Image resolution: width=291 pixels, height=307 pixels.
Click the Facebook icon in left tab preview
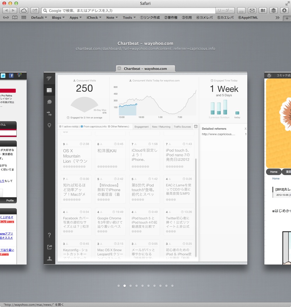pyautogui.click(x=11, y=75)
